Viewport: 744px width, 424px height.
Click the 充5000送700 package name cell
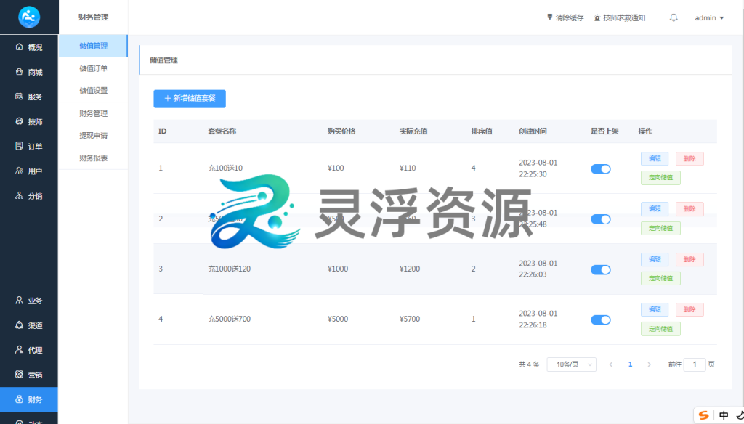coord(229,319)
